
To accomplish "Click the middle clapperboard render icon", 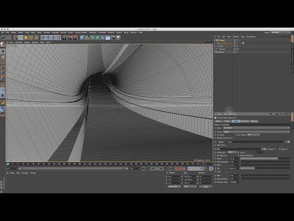I will 70,37.
